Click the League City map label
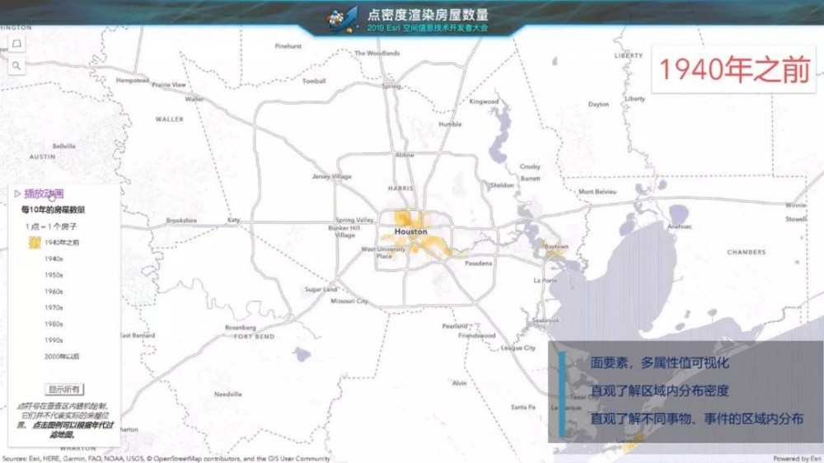Screen dimensions: 824x463 [x=518, y=348]
